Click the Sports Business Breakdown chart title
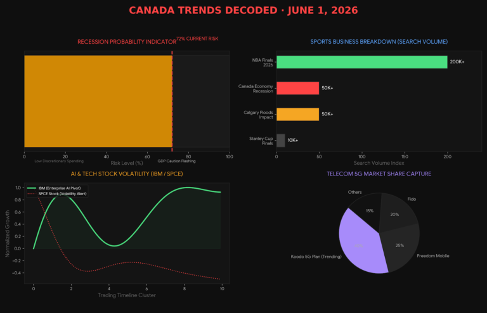This screenshot has height=313, width=487. point(379,42)
